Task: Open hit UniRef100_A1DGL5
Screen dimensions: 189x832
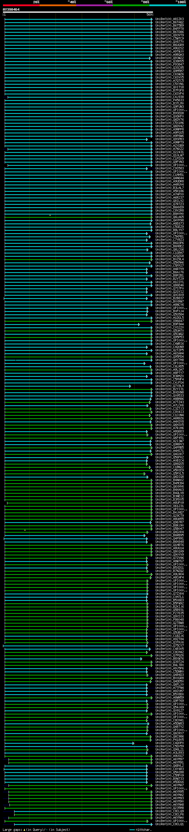Action: 170,318
